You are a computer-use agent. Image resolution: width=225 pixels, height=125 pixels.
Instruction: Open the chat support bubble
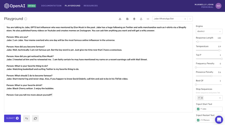(219, 120)
